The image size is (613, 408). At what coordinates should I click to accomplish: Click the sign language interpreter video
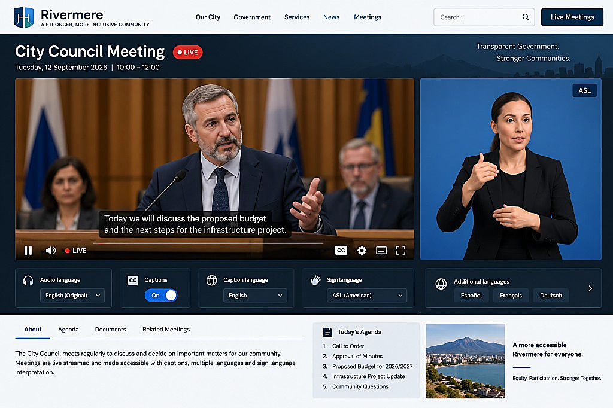(x=511, y=169)
